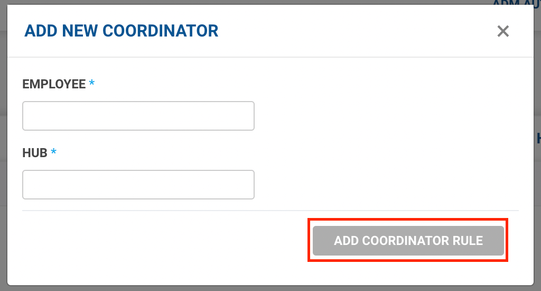The width and height of the screenshot is (541, 291).
Task: Click the Employee input field
Action: [138, 116]
